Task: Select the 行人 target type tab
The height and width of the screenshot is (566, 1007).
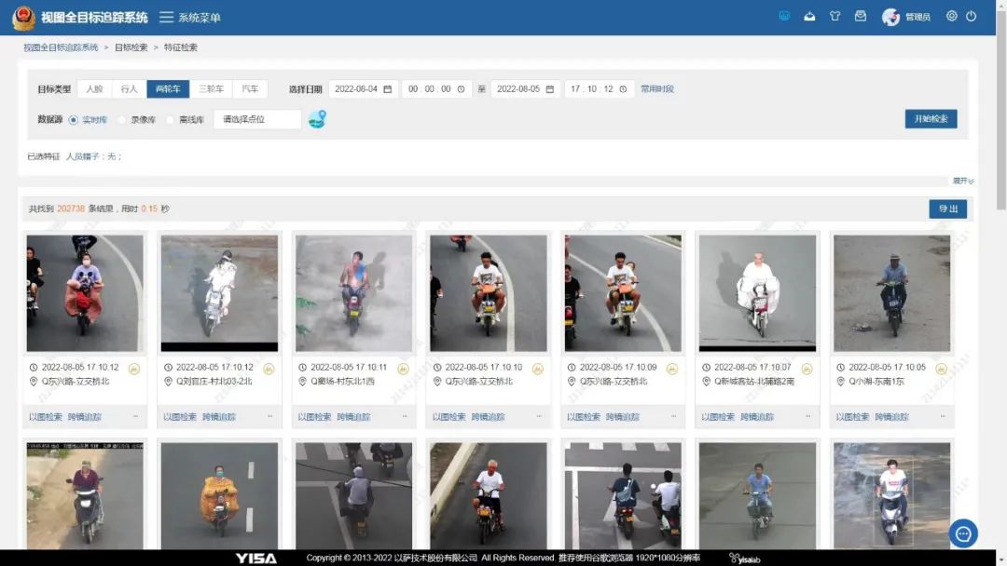Action: [129, 89]
